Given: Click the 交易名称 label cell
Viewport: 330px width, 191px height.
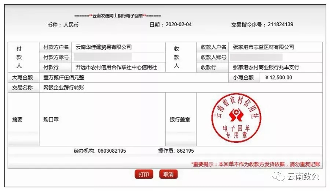Looking at the screenshot, I should [23, 87].
